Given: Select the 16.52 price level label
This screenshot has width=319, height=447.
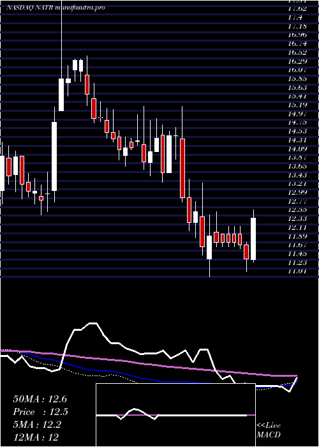Looking at the screenshot, I should click(297, 52).
